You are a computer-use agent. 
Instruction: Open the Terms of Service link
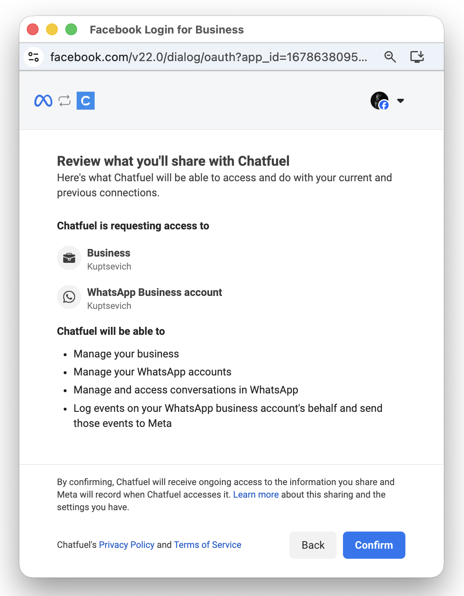coord(208,545)
